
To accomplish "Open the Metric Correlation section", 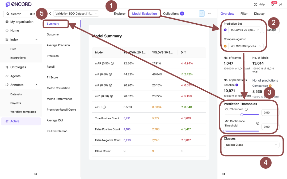I will pos(58,88).
